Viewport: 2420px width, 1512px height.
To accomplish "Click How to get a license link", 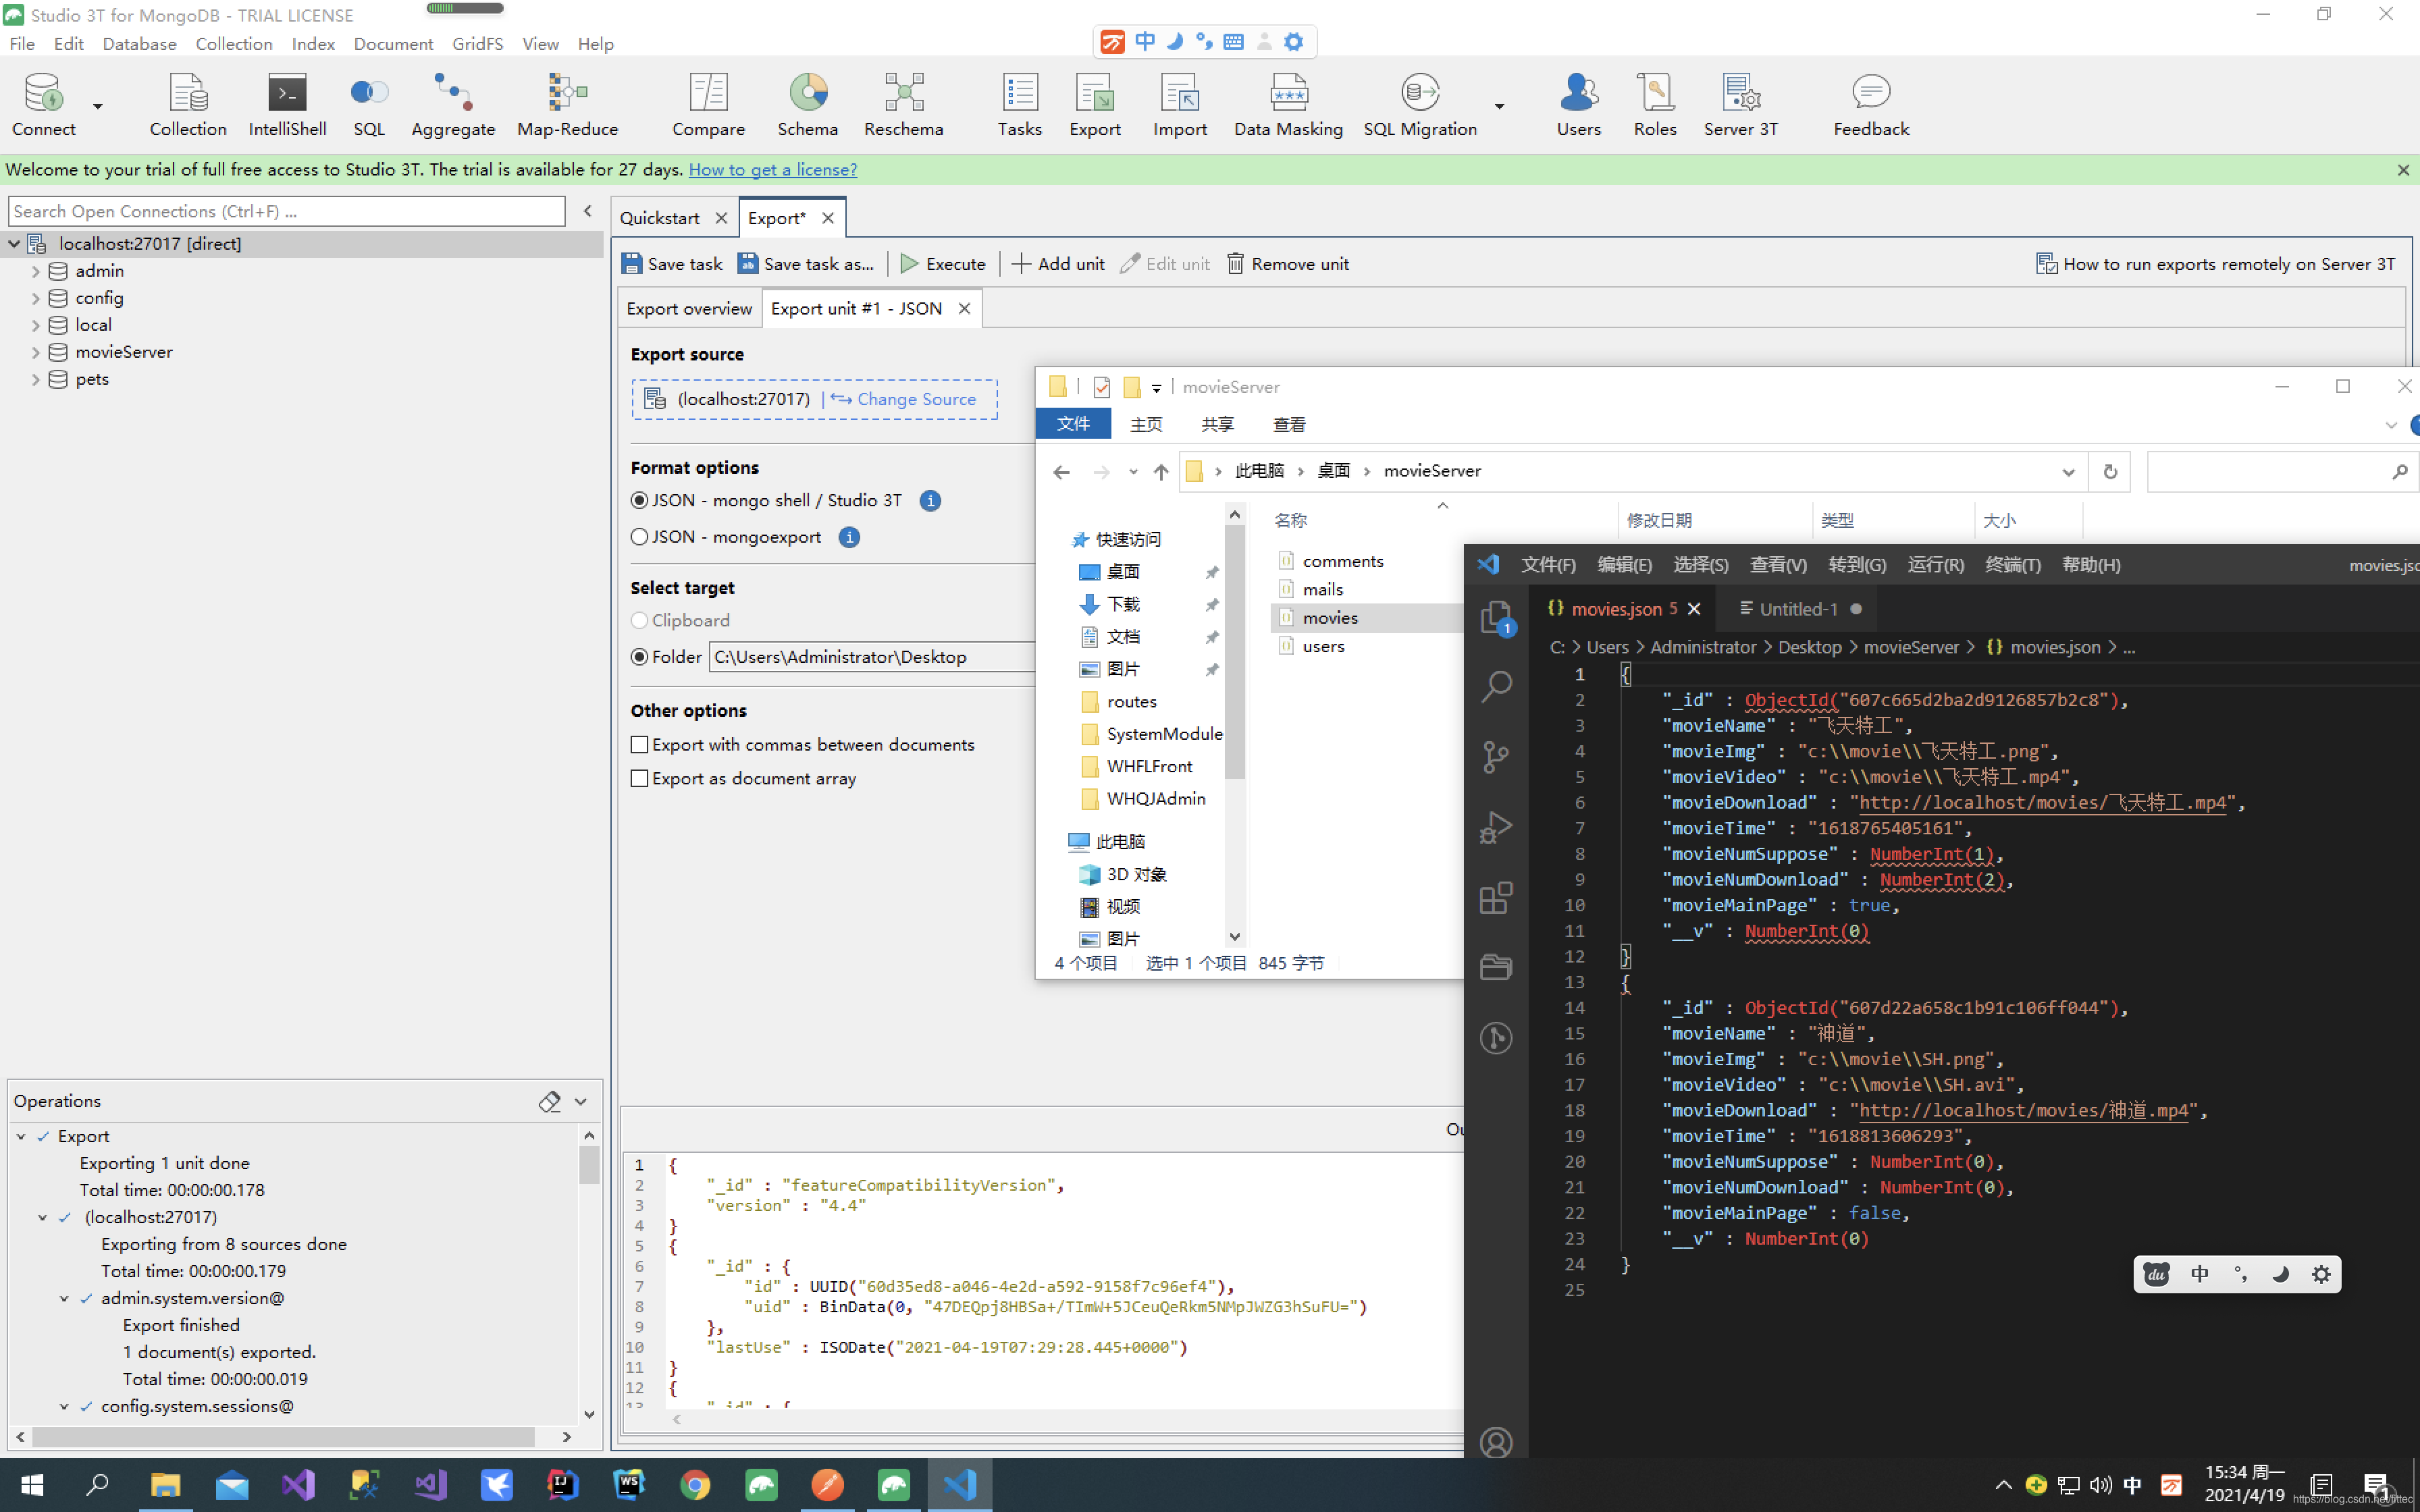I will tap(772, 169).
